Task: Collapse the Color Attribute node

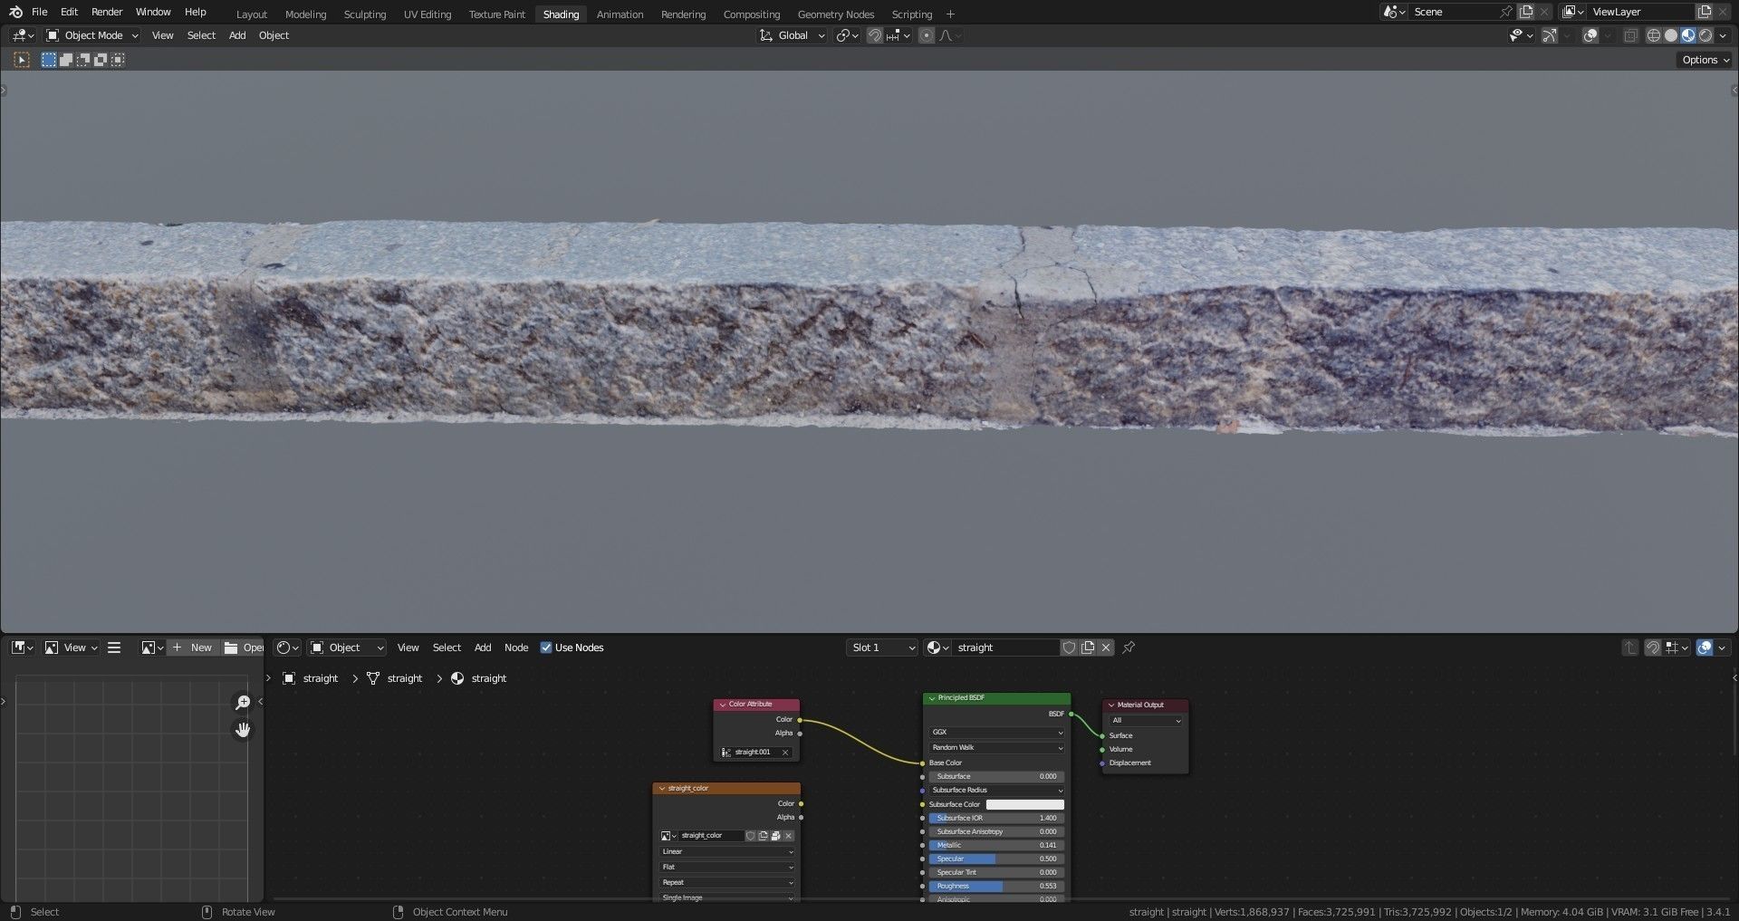Action: click(x=722, y=705)
